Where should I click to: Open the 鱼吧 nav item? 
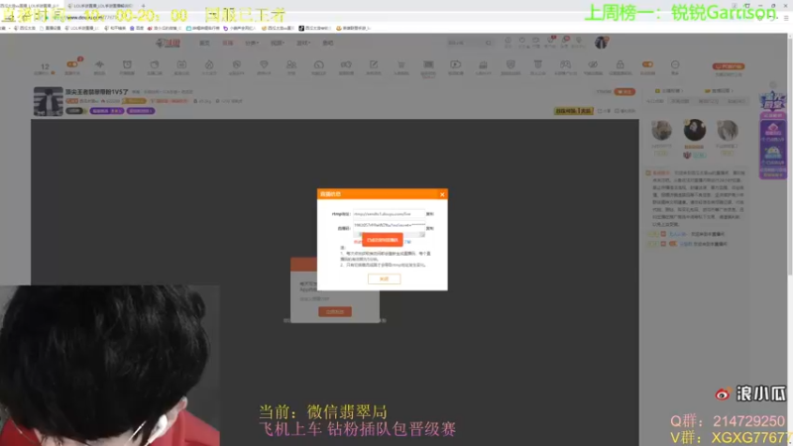[328, 43]
